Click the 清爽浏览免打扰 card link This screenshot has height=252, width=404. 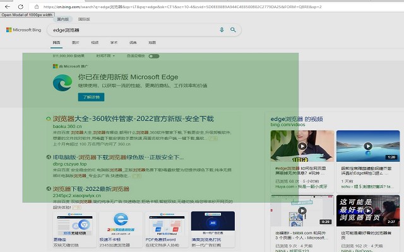[206, 239]
